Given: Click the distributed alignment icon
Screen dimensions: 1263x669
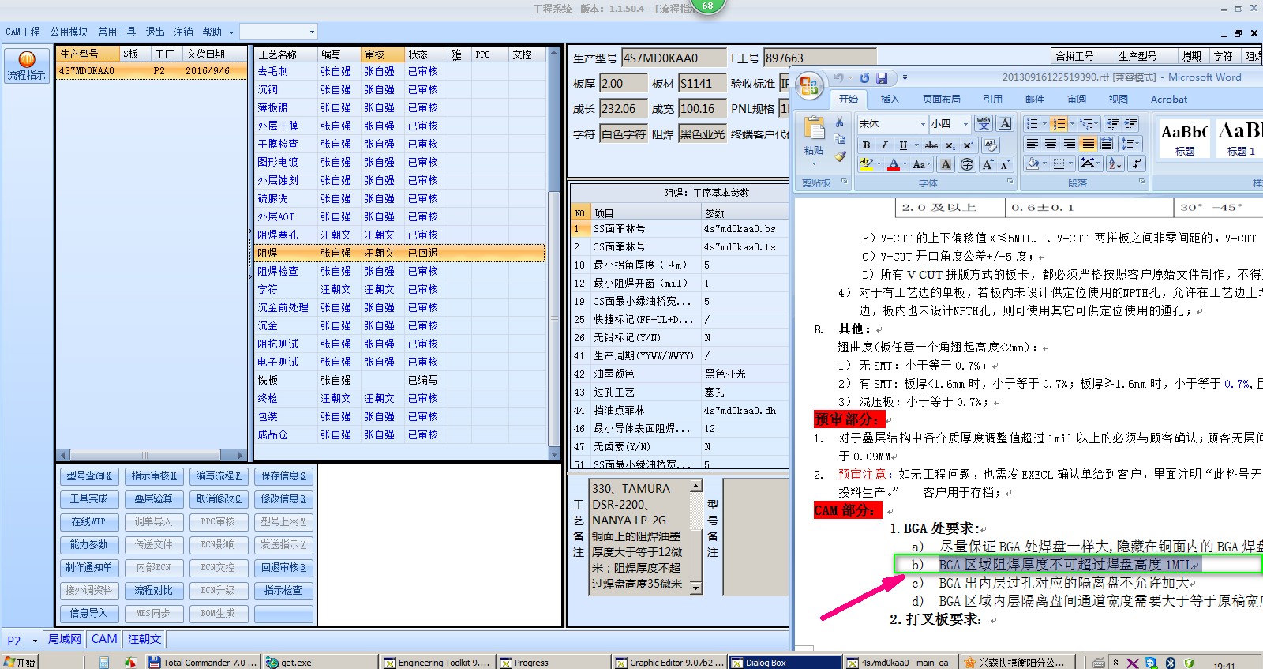Looking at the screenshot, I should 1107,144.
